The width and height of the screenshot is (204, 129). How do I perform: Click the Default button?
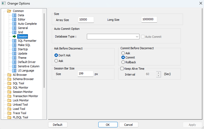[x=58, y=125]
